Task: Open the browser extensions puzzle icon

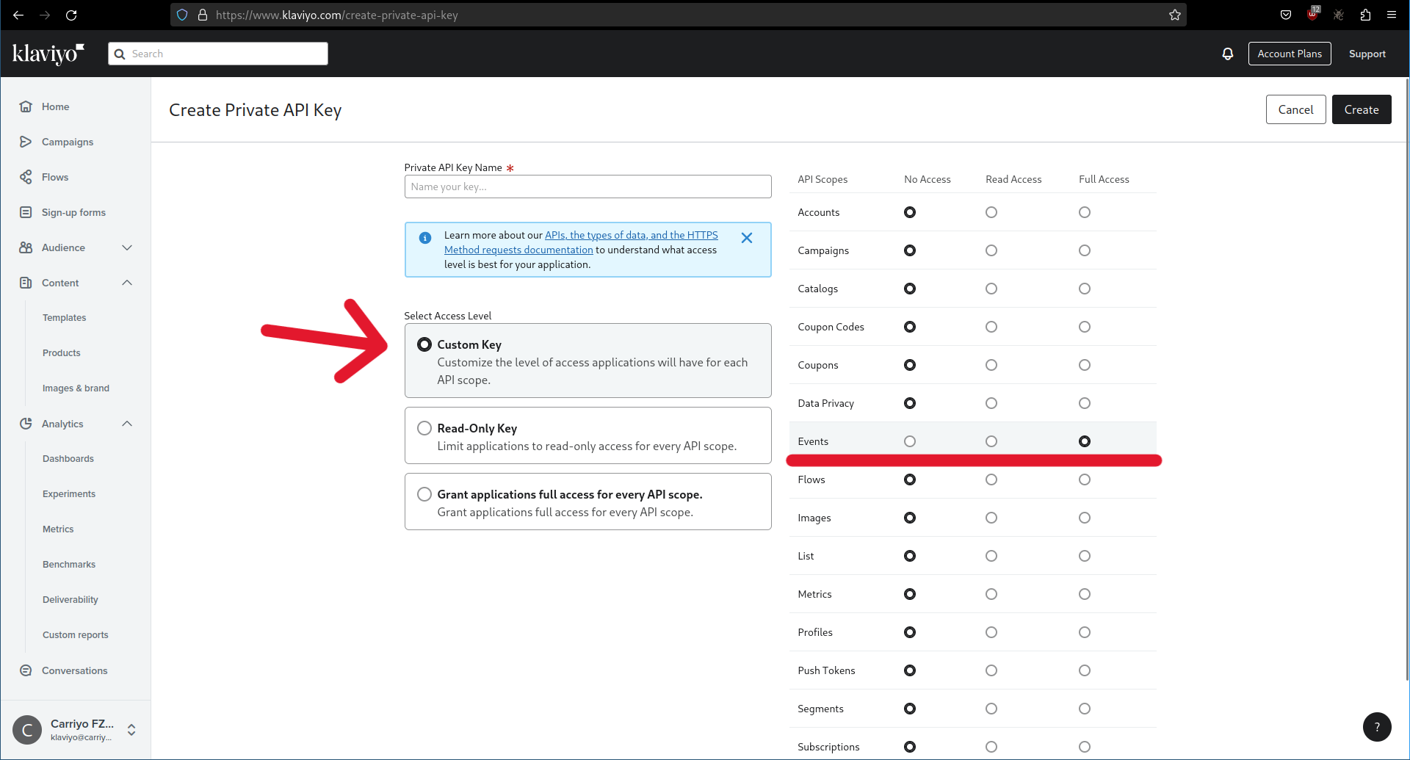Action: (x=1365, y=15)
